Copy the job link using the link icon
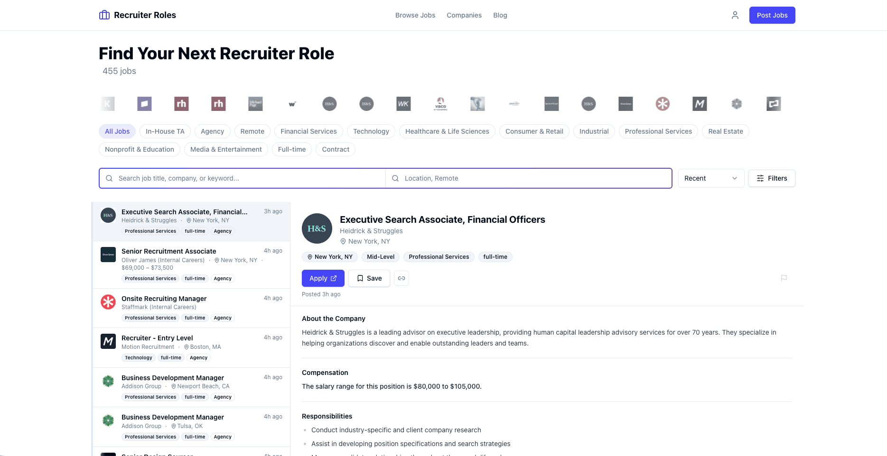The height and width of the screenshot is (456, 887). (401, 278)
